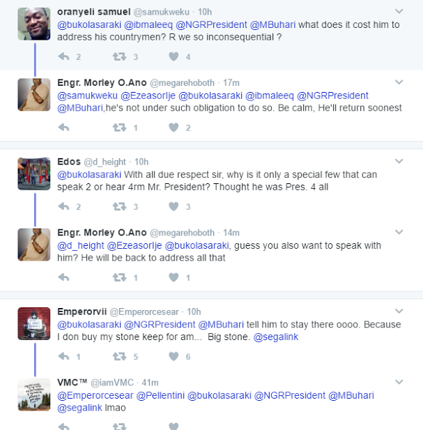The width and height of the screenshot is (423, 430).
Task: Visit @d_height mention in Morley's reply
Action: (80, 245)
